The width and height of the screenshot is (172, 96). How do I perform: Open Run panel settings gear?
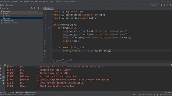point(171,65)
